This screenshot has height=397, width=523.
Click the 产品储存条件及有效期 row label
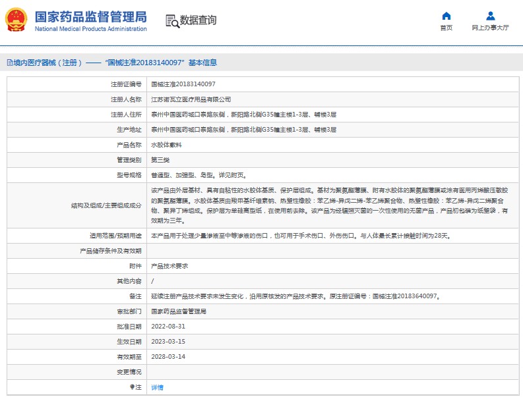pos(111,251)
